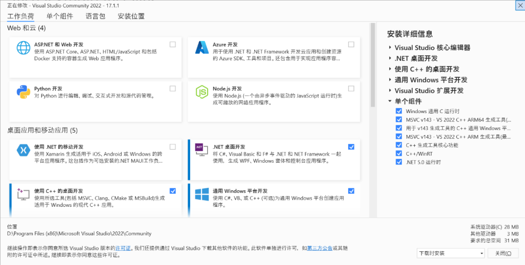Click the Universal Windows Platform logo icon

202,194
